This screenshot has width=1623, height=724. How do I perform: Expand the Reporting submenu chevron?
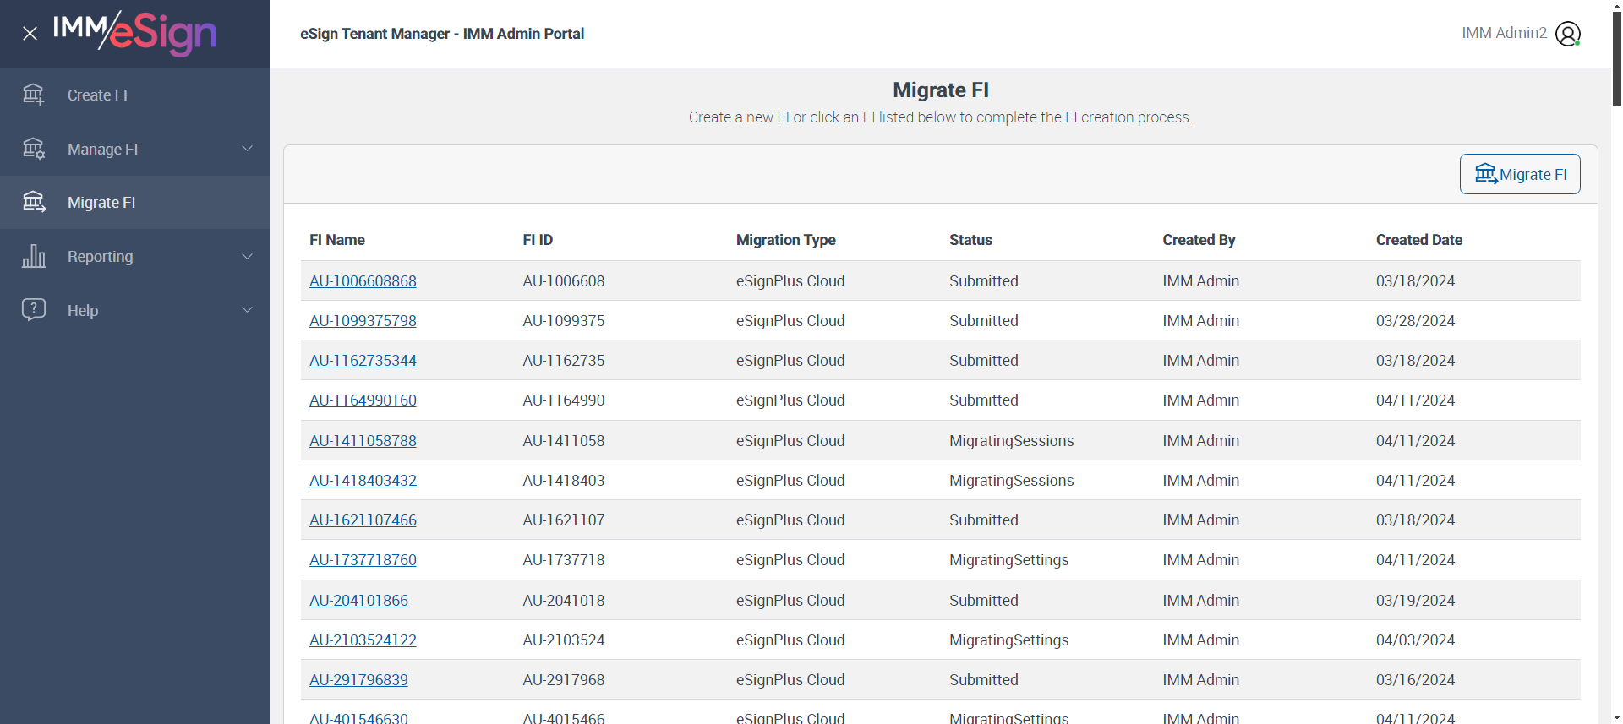point(248,256)
